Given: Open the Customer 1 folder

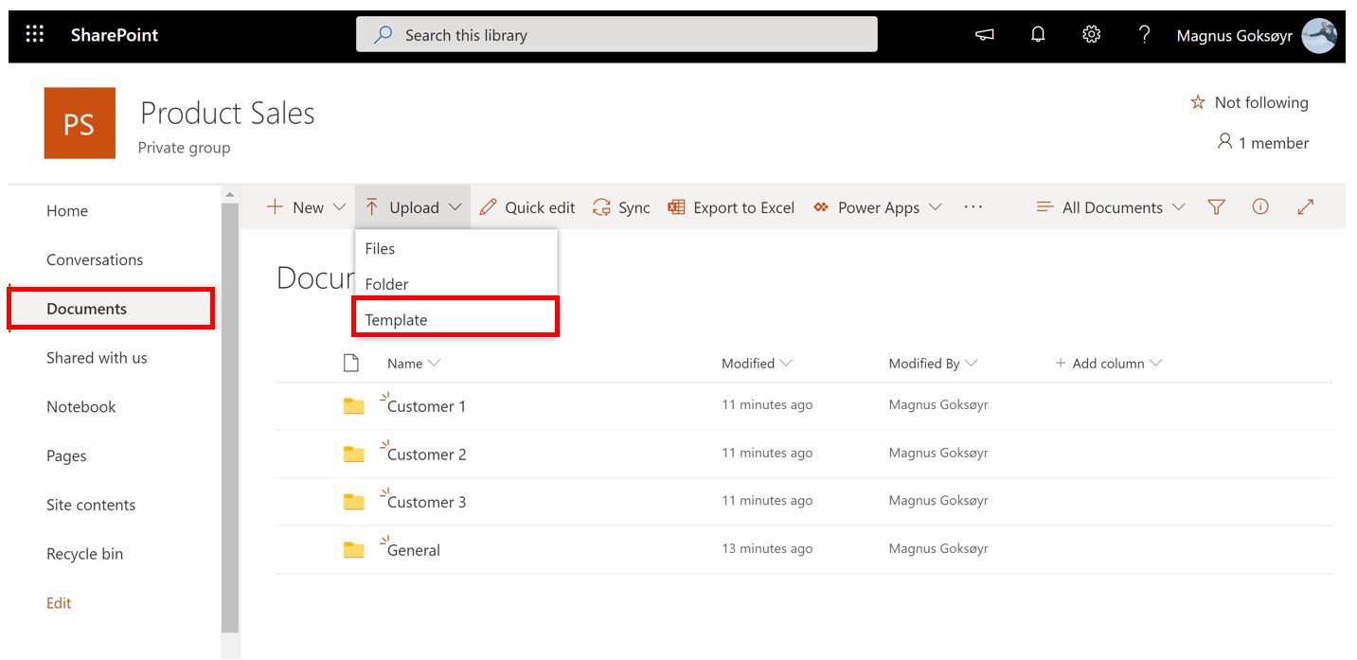Looking at the screenshot, I should (426, 406).
